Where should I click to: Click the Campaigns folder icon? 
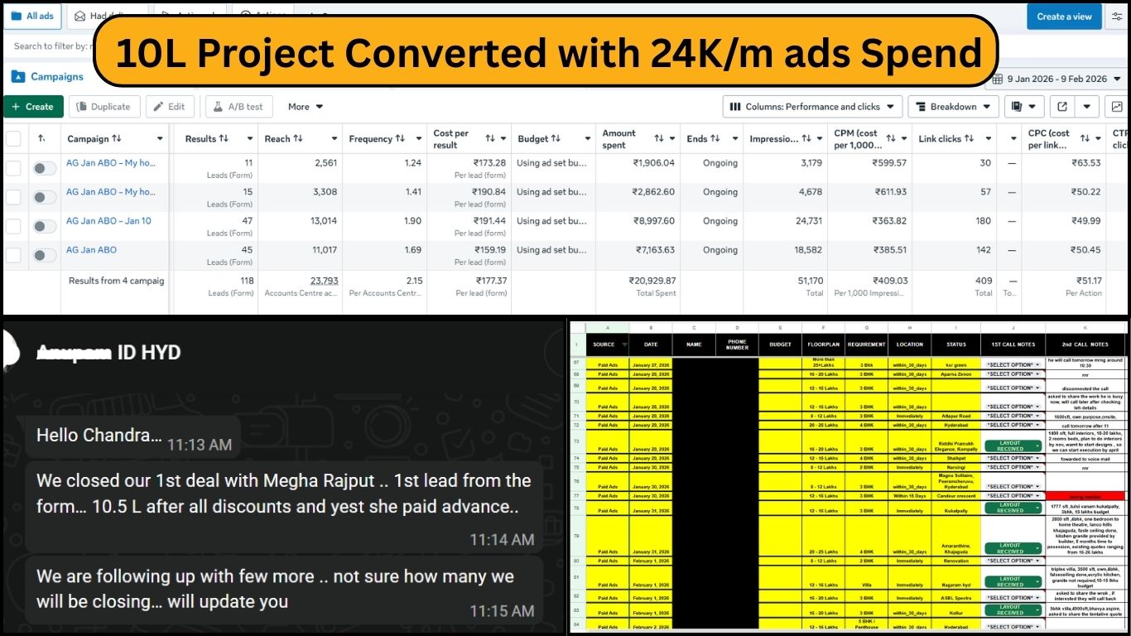[x=20, y=75]
